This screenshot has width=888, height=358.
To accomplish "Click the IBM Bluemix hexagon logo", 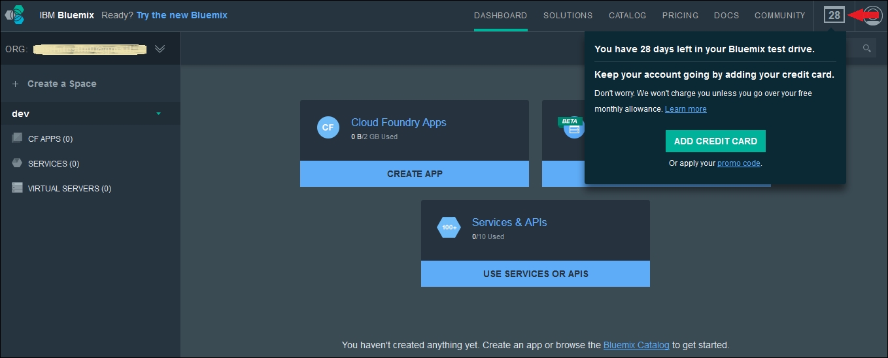I will tap(15, 14).
